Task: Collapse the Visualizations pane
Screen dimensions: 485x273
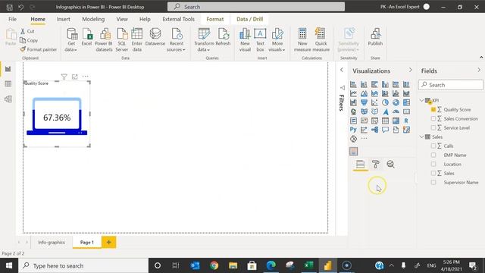Action: tap(411, 71)
